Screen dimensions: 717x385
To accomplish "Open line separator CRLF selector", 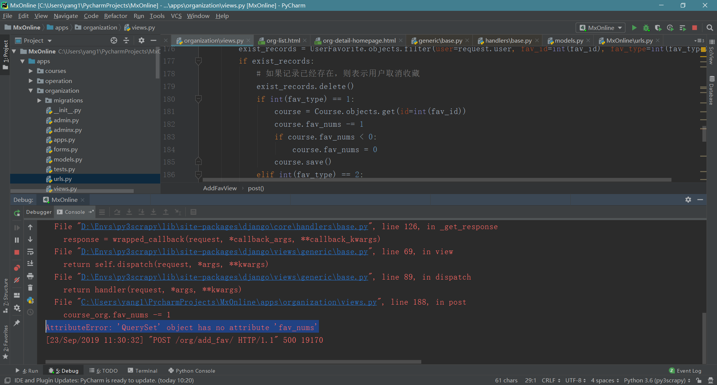I will [x=551, y=380].
